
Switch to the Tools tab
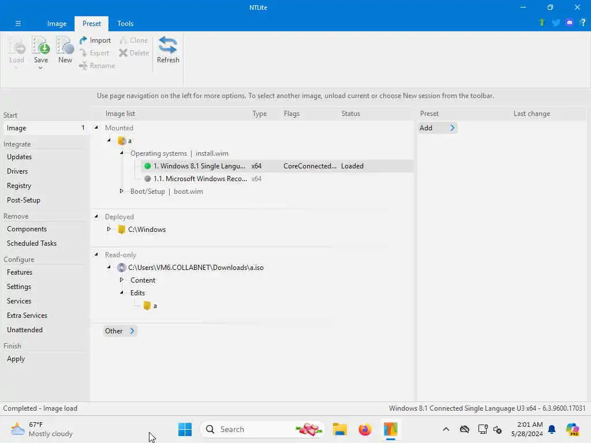125,23
